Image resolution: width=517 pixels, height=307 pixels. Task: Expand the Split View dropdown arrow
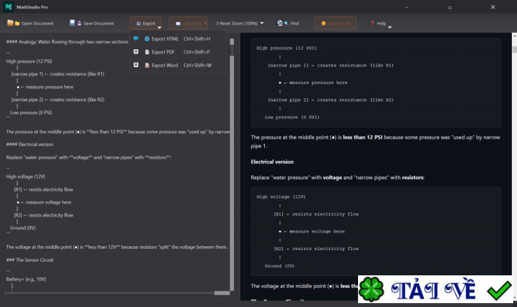pos(205,23)
